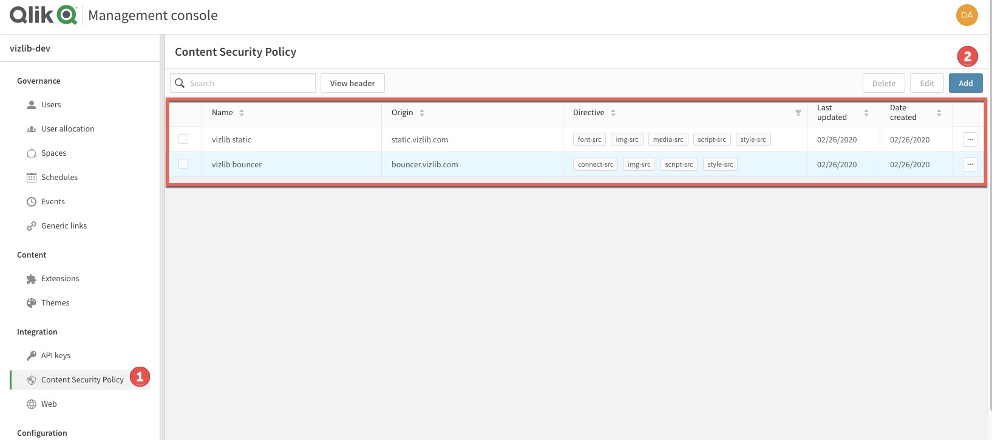Navigate to Schedules
992x440 pixels.
(59, 178)
